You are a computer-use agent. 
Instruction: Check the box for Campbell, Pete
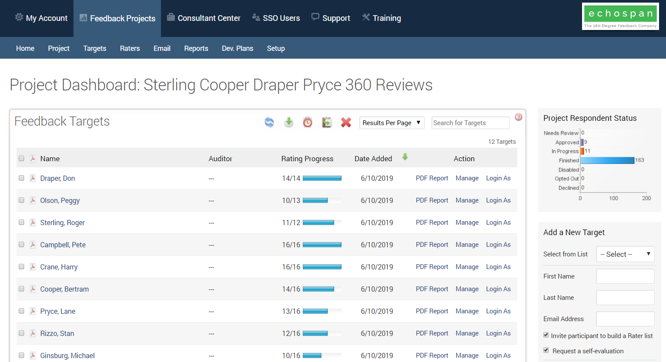[x=21, y=244]
